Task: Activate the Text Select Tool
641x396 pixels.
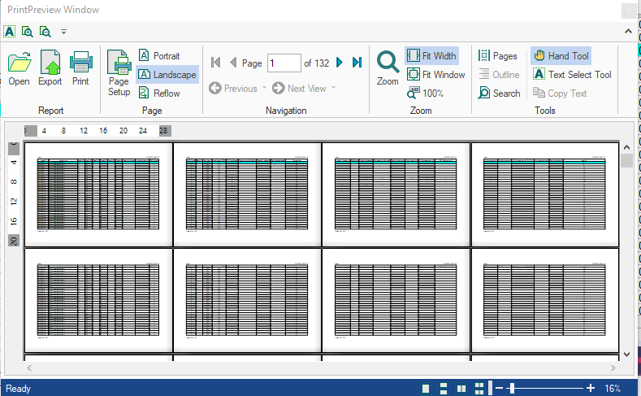Action: point(572,75)
